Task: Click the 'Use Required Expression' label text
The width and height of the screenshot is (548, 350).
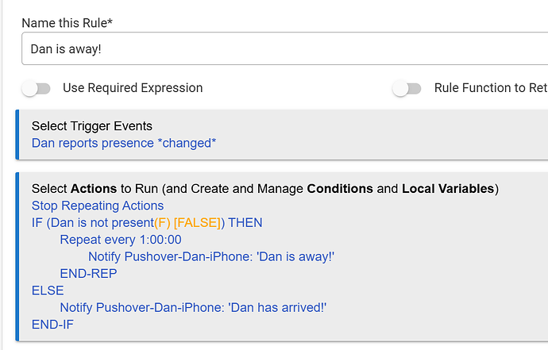Action: tap(133, 88)
